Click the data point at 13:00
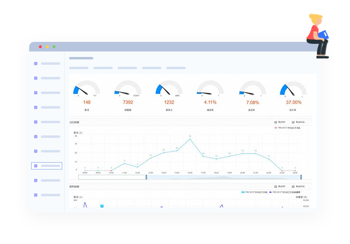350x244 pixels. click(151, 158)
